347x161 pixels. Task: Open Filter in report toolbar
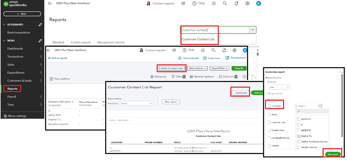[179, 77]
